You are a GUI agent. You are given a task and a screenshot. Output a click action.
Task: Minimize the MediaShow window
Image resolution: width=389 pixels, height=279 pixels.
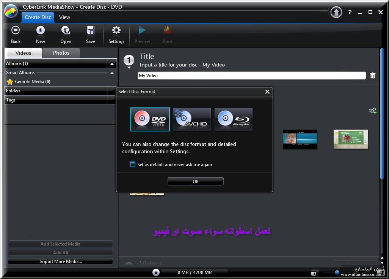tap(360, 13)
